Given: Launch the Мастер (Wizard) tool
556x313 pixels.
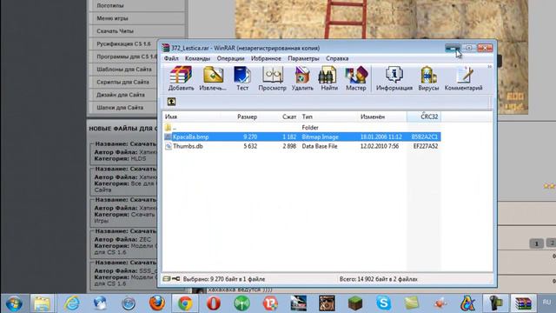Looking at the screenshot, I should [355, 78].
